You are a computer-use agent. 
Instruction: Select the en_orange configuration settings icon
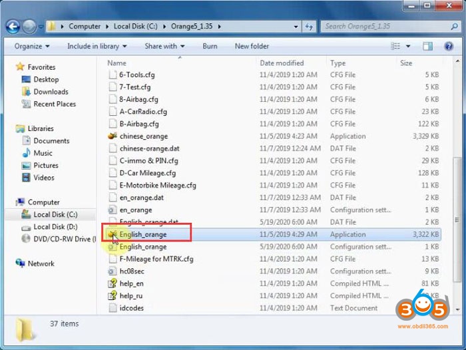[113, 210]
